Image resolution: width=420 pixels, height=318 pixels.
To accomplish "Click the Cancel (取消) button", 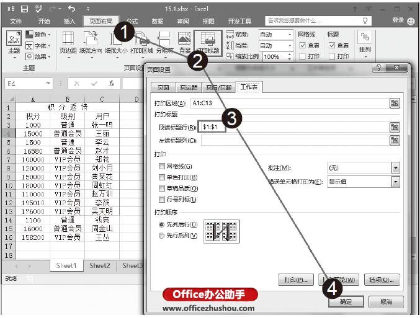I will coord(386,302).
